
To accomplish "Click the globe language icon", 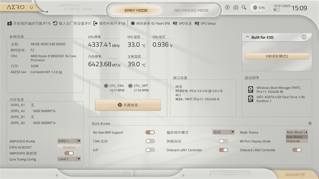I will pyautogui.click(x=255, y=8).
